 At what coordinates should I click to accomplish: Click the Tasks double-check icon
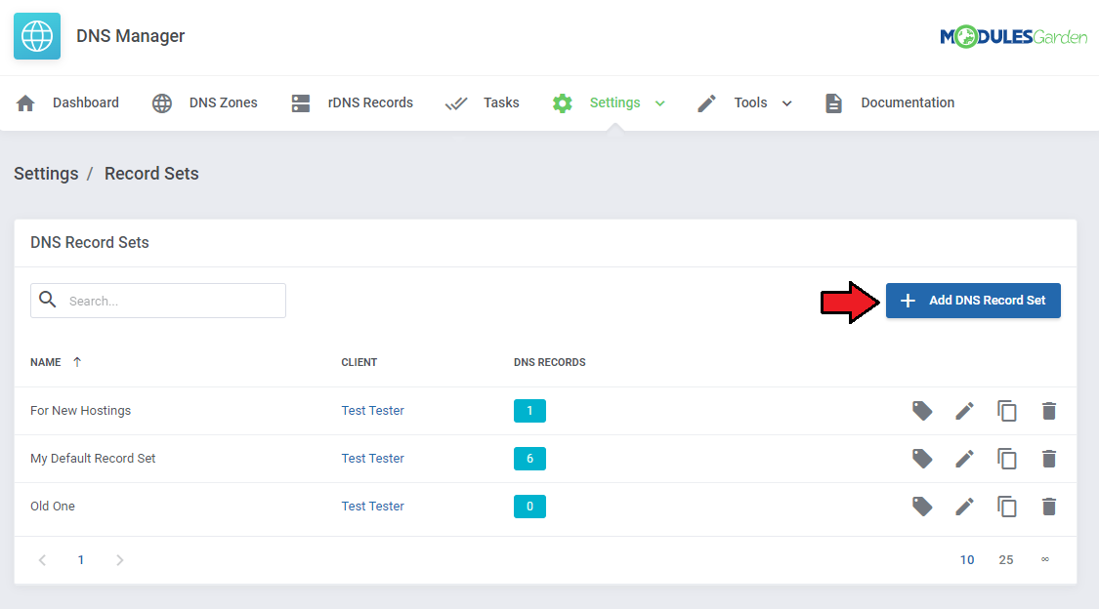456,103
